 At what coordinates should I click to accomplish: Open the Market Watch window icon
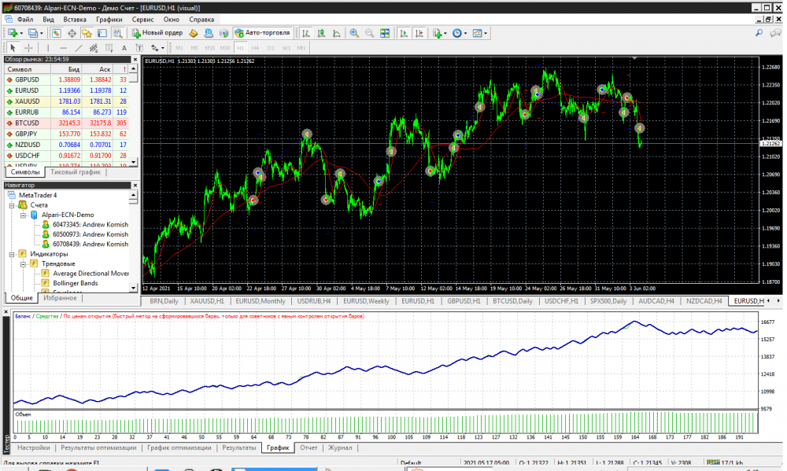pyautogui.click(x=57, y=33)
